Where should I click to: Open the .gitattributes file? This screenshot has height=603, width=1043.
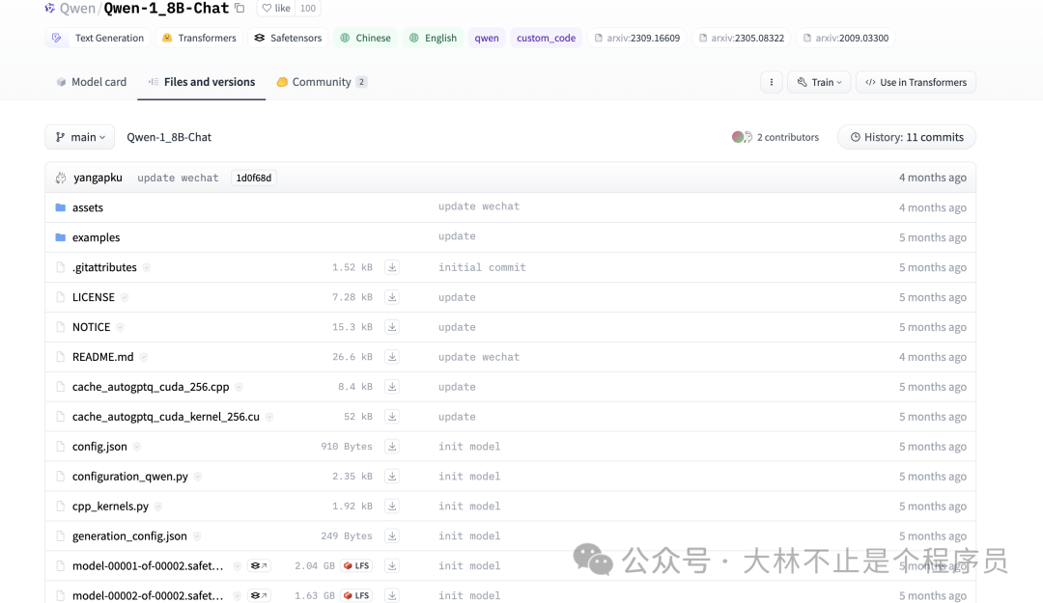(104, 267)
